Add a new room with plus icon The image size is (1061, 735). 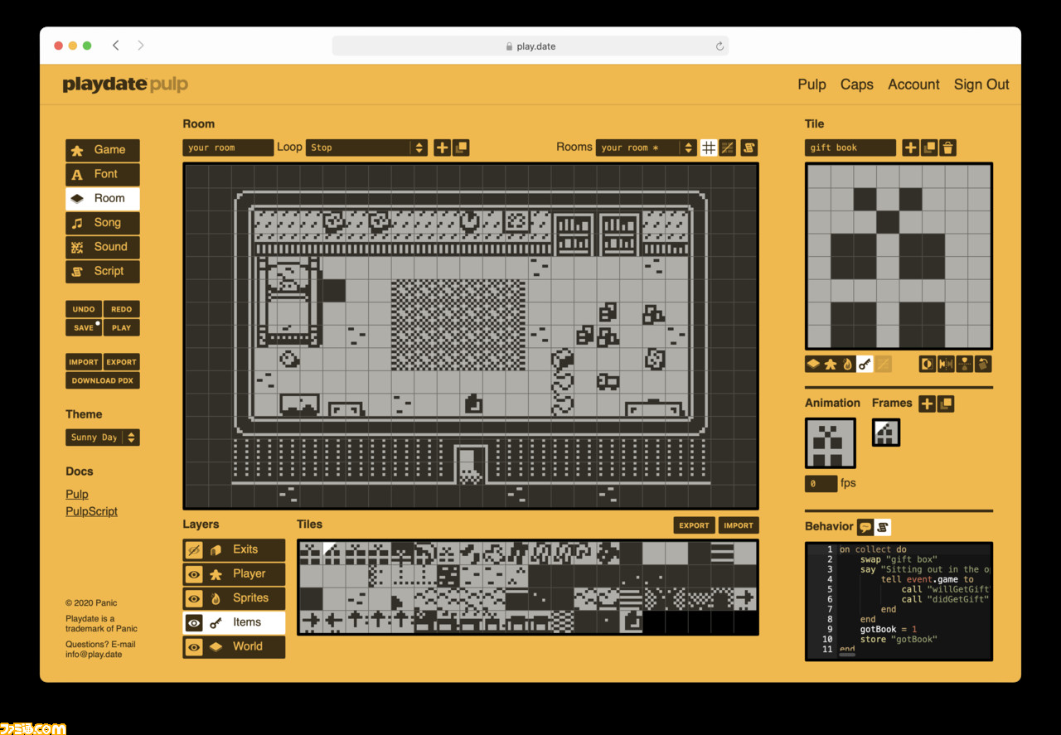pyautogui.click(x=442, y=147)
